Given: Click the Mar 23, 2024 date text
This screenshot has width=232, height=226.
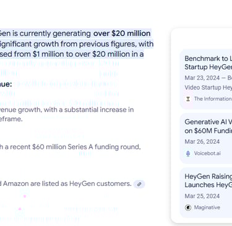Looking at the screenshot, I should point(202,78).
